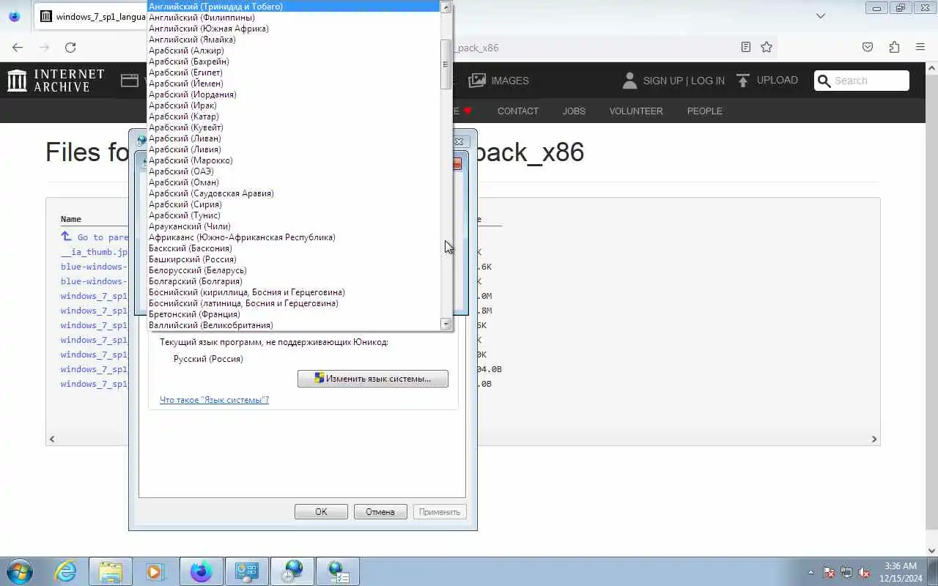The image size is (938, 586).
Task: Choose Арабский (ОАЭ) entry
Action: click(x=293, y=171)
